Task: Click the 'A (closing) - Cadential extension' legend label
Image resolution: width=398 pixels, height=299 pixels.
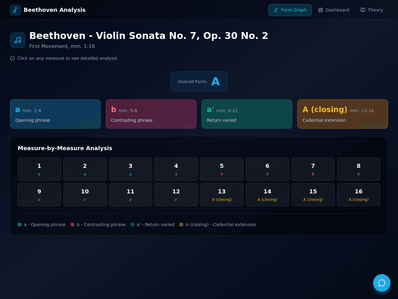Action: pyautogui.click(x=221, y=225)
